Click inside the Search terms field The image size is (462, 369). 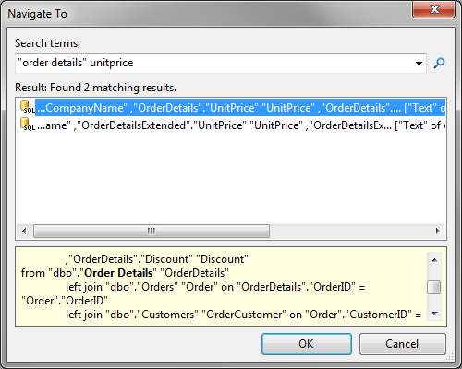click(x=214, y=63)
